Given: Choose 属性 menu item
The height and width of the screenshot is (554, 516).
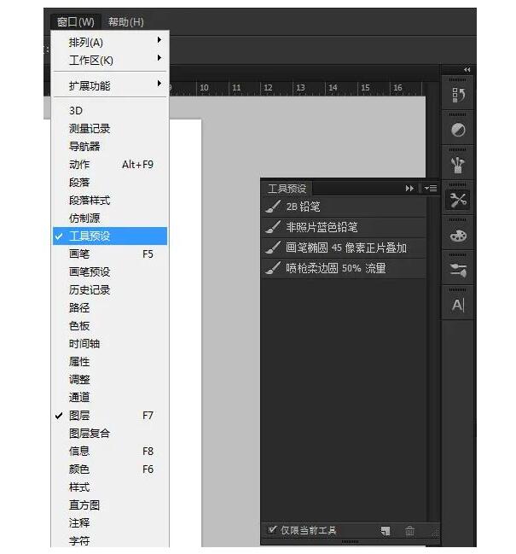Looking at the screenshot, I should [110, 362].
